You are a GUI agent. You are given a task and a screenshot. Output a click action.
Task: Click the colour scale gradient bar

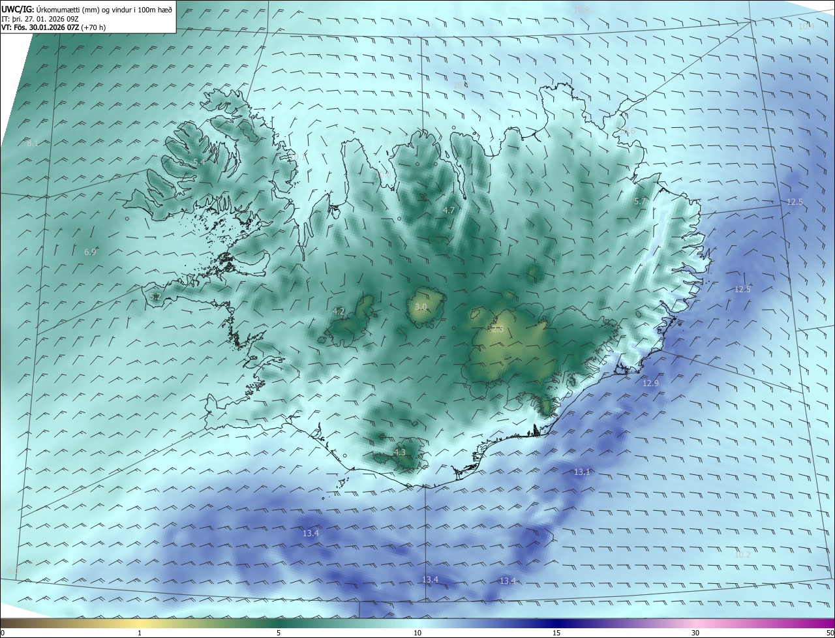point(417,623)
